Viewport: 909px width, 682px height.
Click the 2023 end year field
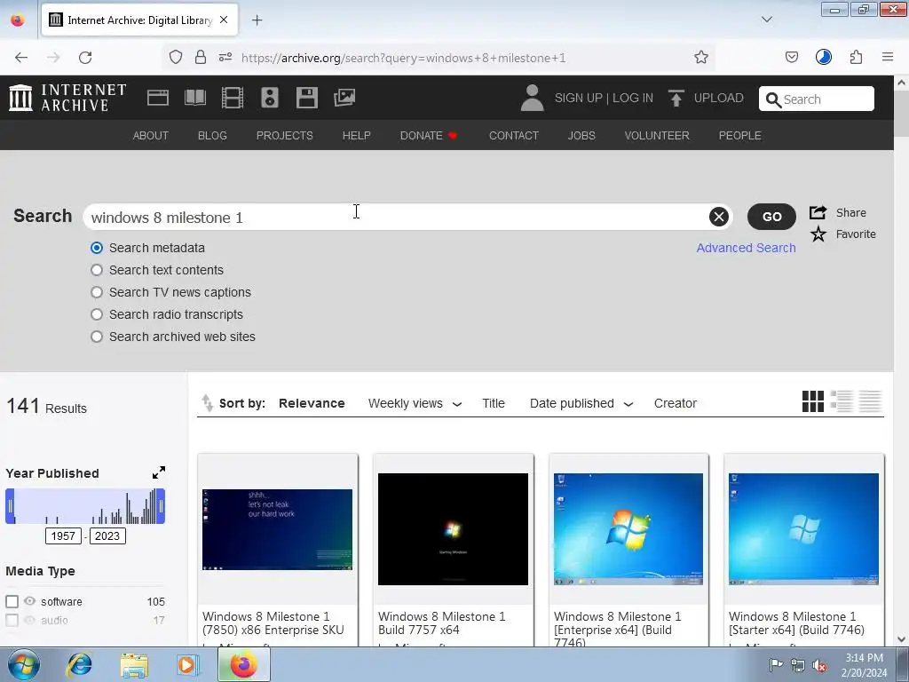pos(107,535)
